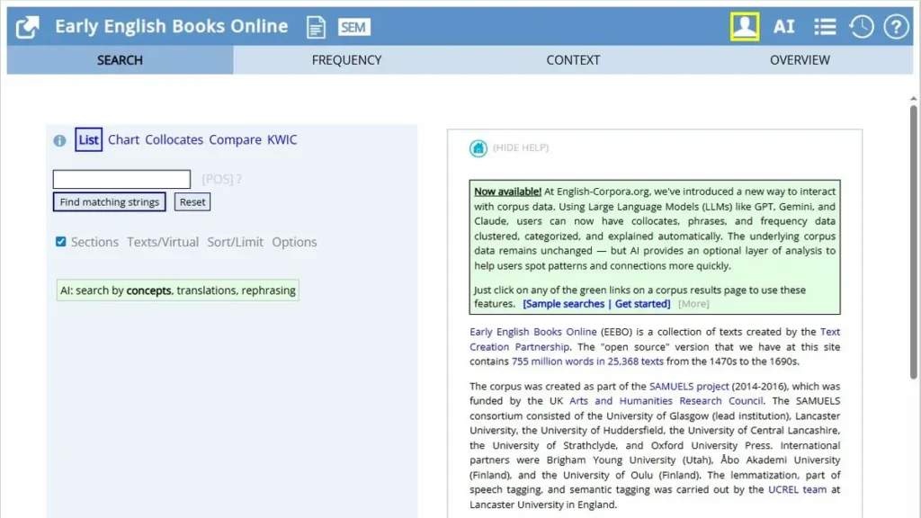
Task: Click the blue info icon beside List
Action: tap(59, 140)
